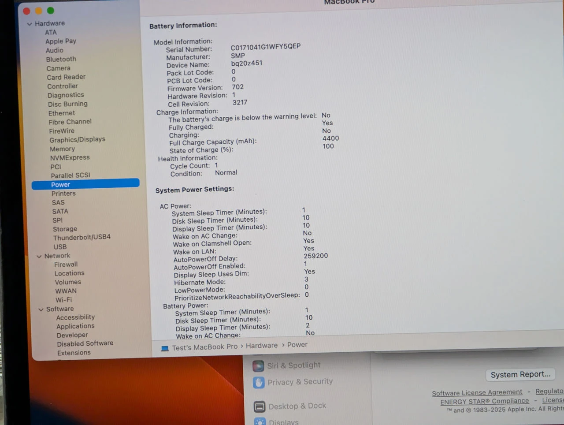Click the Battery Information heading
Screen dimensions: 564x425
[183, 26]
